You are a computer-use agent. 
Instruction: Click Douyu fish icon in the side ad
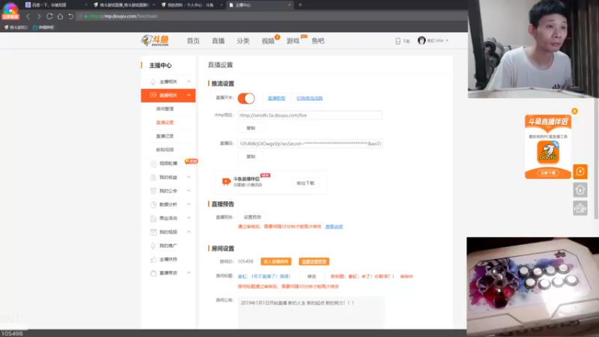(548, 152)
